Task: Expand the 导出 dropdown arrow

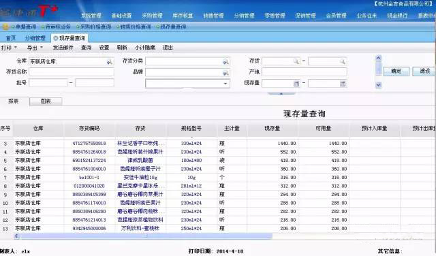Action: point(42,47)
